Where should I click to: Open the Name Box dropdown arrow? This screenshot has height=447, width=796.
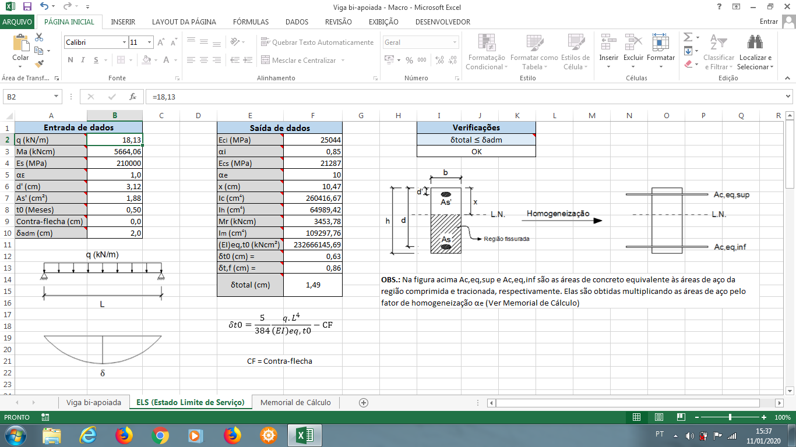[x=56, y=97]
